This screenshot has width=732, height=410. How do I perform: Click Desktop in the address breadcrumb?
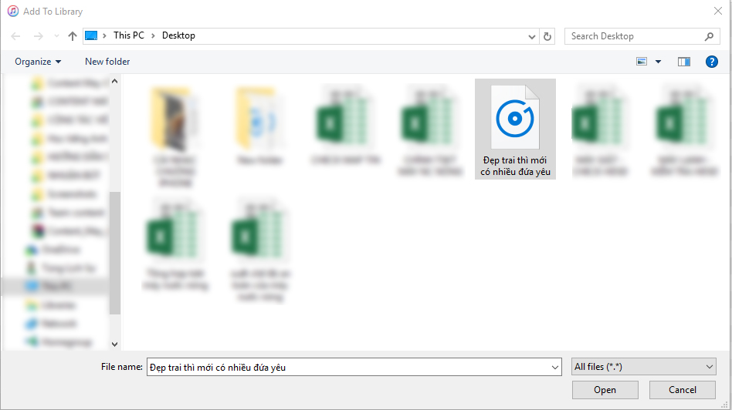tap(178, 35)
